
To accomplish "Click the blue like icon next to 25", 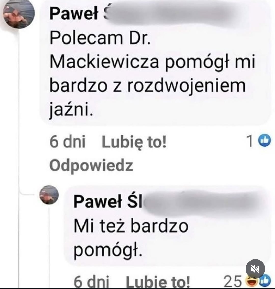I will [265, 282].
